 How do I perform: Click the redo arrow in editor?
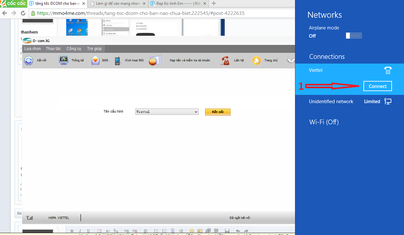246,231
